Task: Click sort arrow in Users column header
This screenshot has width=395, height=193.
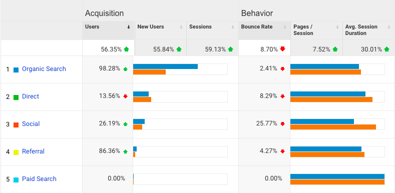Action: pos(129,27)
